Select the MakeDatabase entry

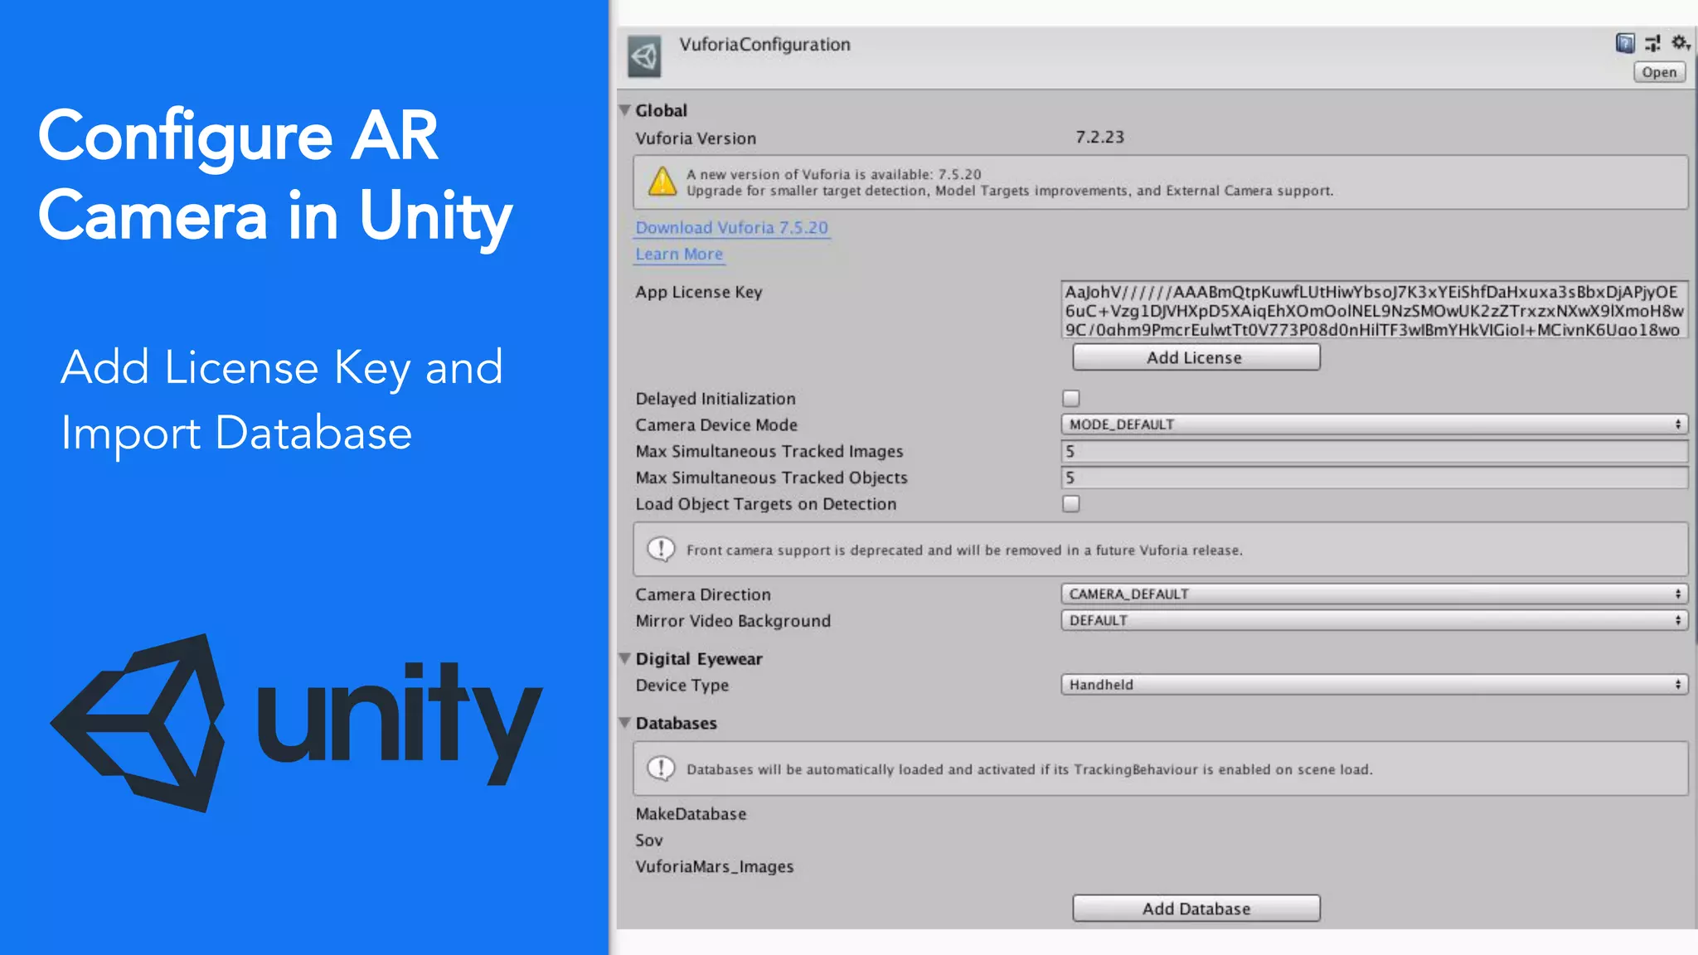[x=691, y=814]
